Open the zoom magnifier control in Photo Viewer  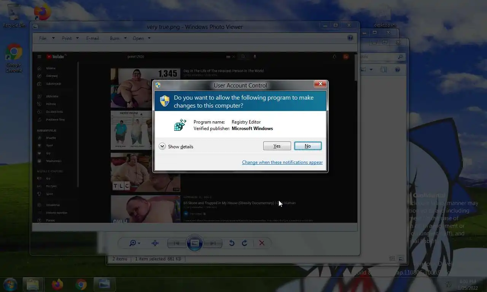tap(135, 243)
